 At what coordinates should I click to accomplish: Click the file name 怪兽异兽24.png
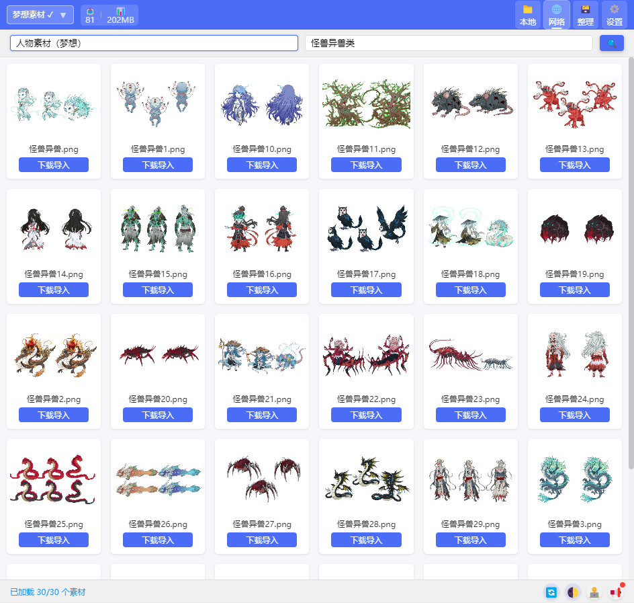pos(575,399)
